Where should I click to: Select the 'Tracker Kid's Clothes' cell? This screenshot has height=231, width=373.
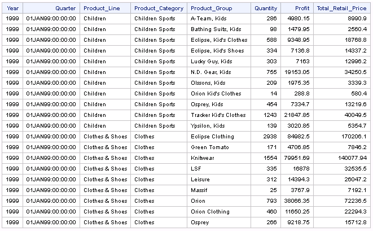pyautogui.click(x=218, y=115)
